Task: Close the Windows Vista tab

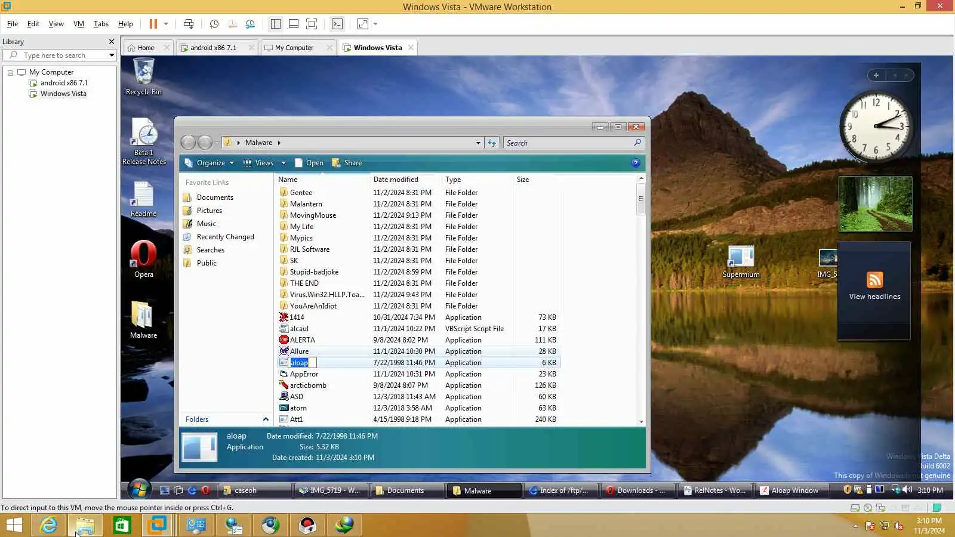Action: (x=411, y=48)
